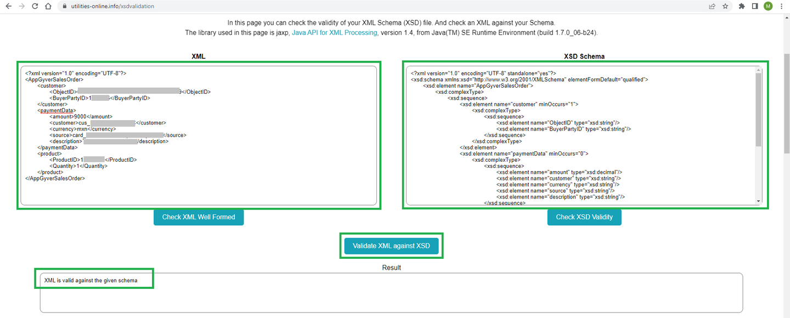The image size is (790, 318).
Task: Click the Check XSD Validity button
Action: [x=584, y=217]
